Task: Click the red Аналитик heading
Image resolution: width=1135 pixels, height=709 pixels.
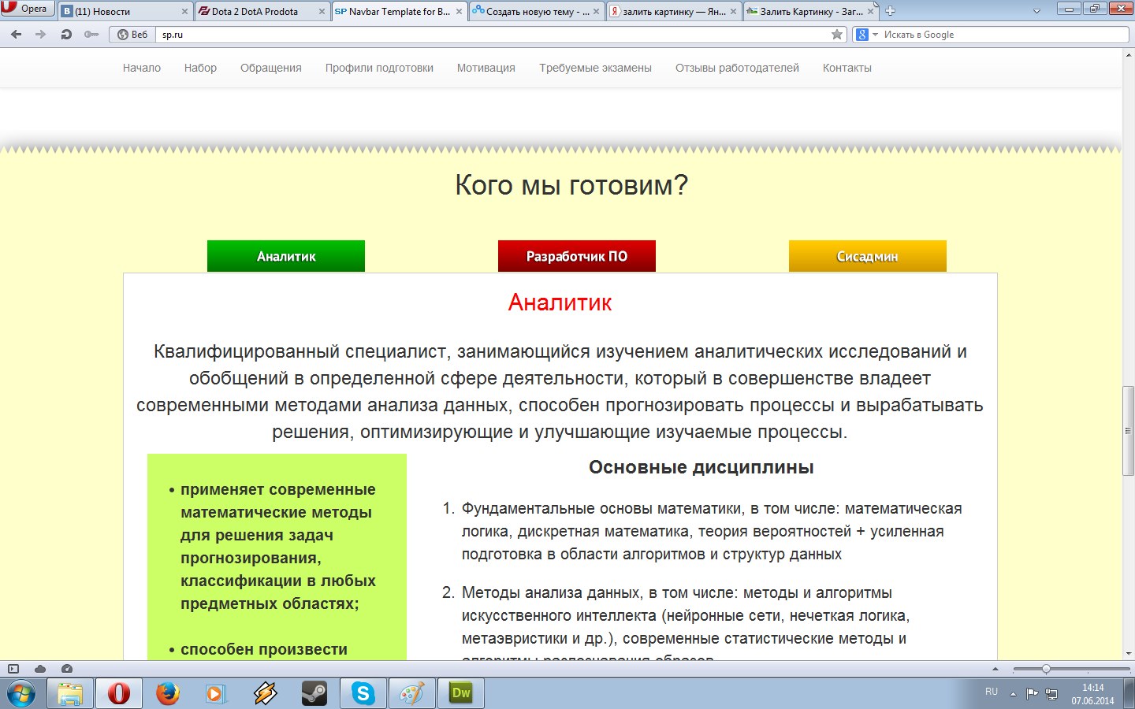Action: pos(560,303)
